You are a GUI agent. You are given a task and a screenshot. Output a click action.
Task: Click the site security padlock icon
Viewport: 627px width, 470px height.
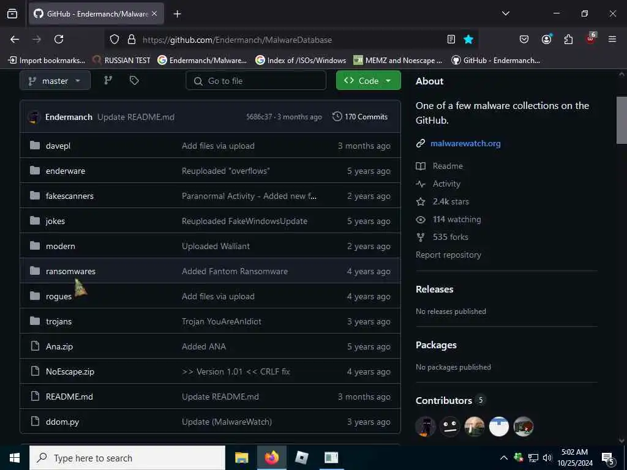pos(132,39)
